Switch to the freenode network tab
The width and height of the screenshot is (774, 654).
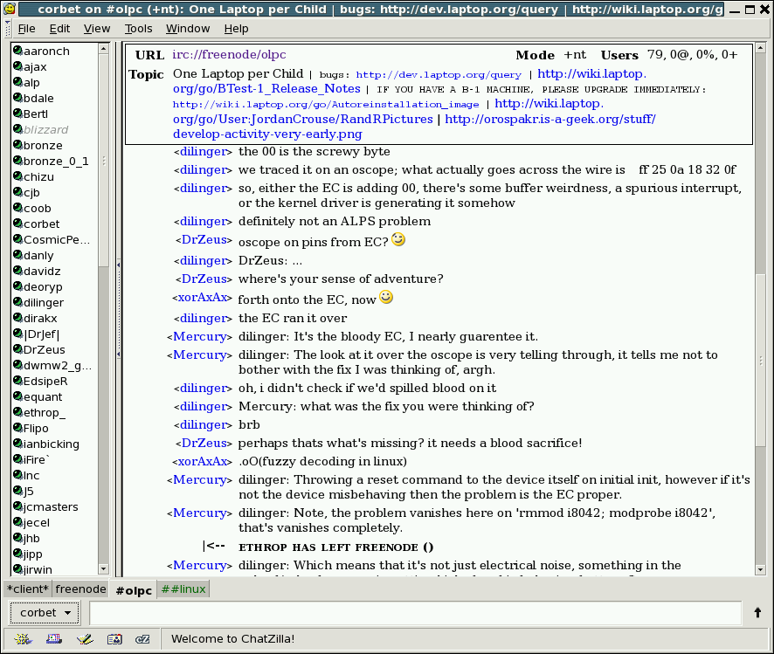80,589
